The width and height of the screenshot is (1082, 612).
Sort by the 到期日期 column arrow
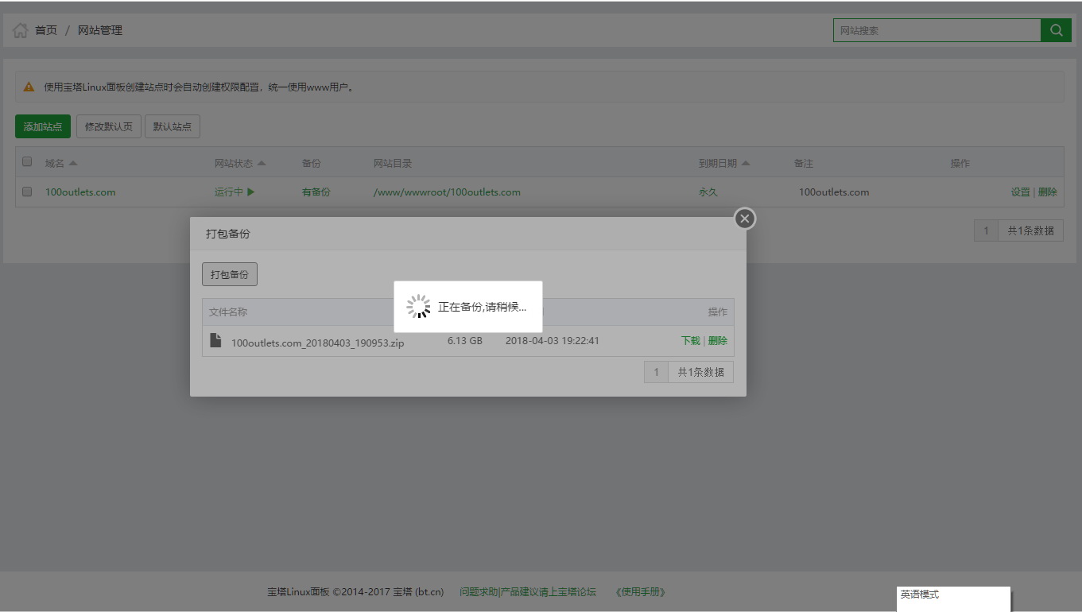coord(747,162)
